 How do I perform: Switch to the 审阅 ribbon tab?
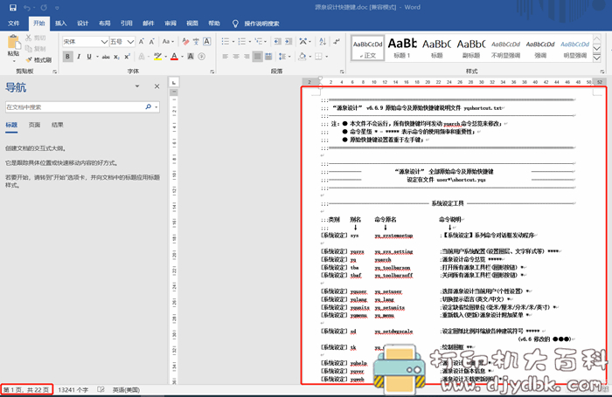coord(170,24)
